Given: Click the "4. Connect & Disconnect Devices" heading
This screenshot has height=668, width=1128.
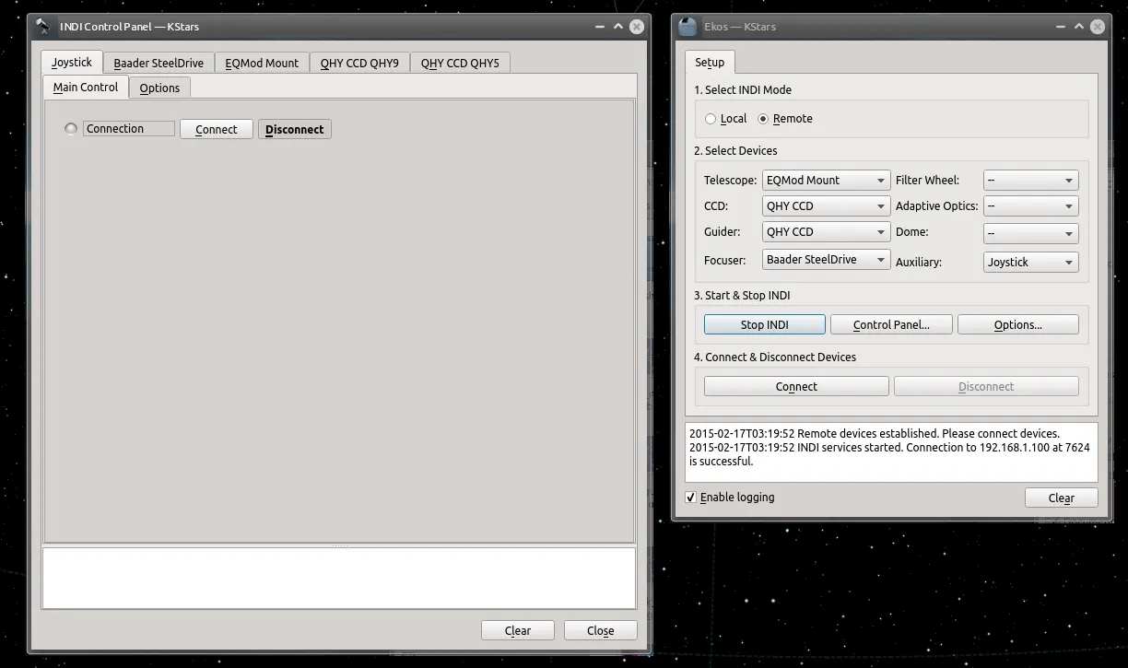Looking at the screenshot, I should click(775, 357).
